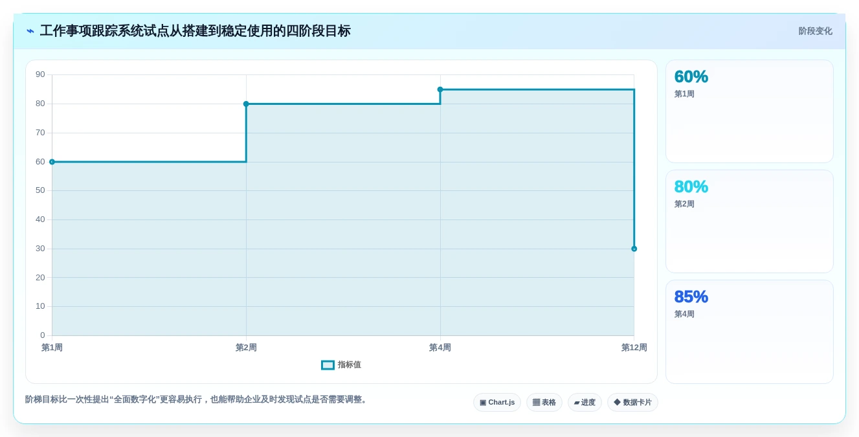Click the 第1周 data point at 60
Screen dimensions: 859x437
click(52, 162)
